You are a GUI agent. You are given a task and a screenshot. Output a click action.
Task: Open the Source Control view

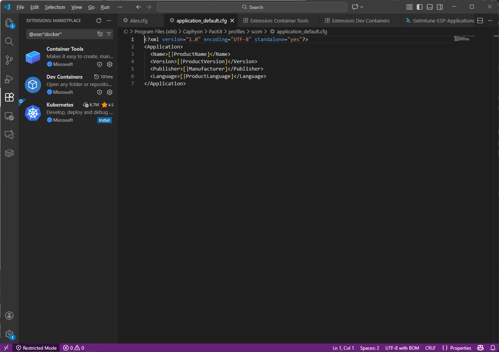(x=9, y=60)
